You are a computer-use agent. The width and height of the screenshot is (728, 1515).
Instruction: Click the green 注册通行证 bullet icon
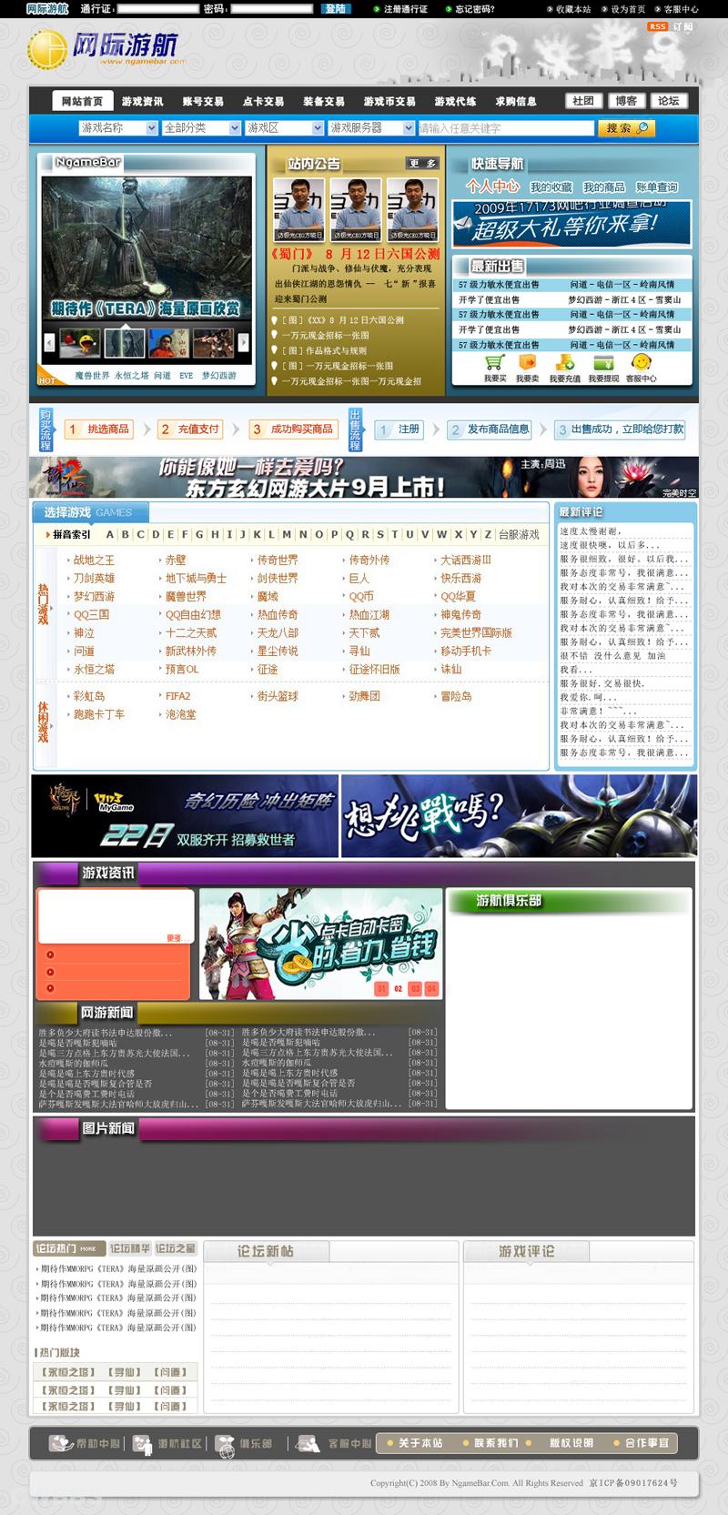pos(377,9)
